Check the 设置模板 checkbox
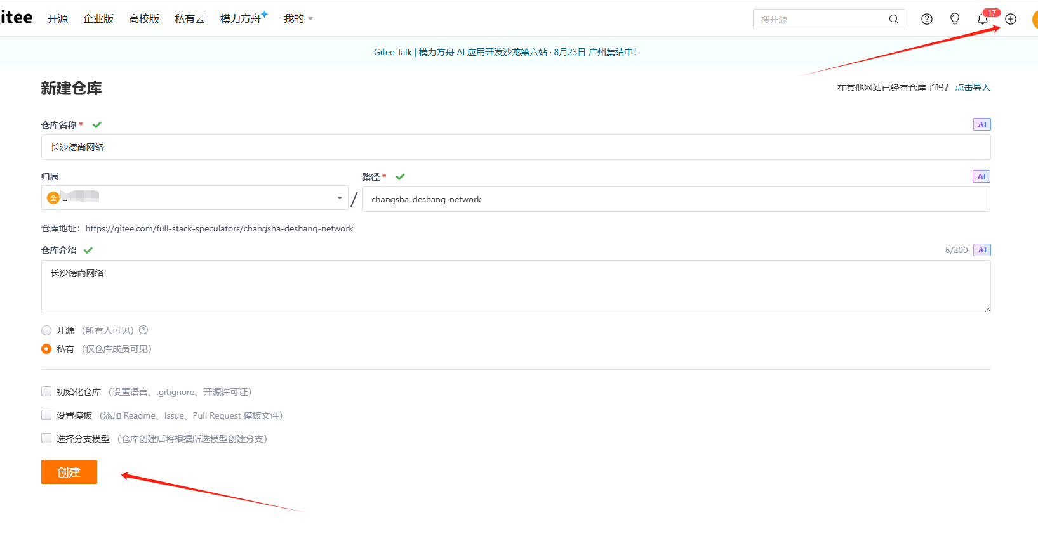 coord(46,415)
